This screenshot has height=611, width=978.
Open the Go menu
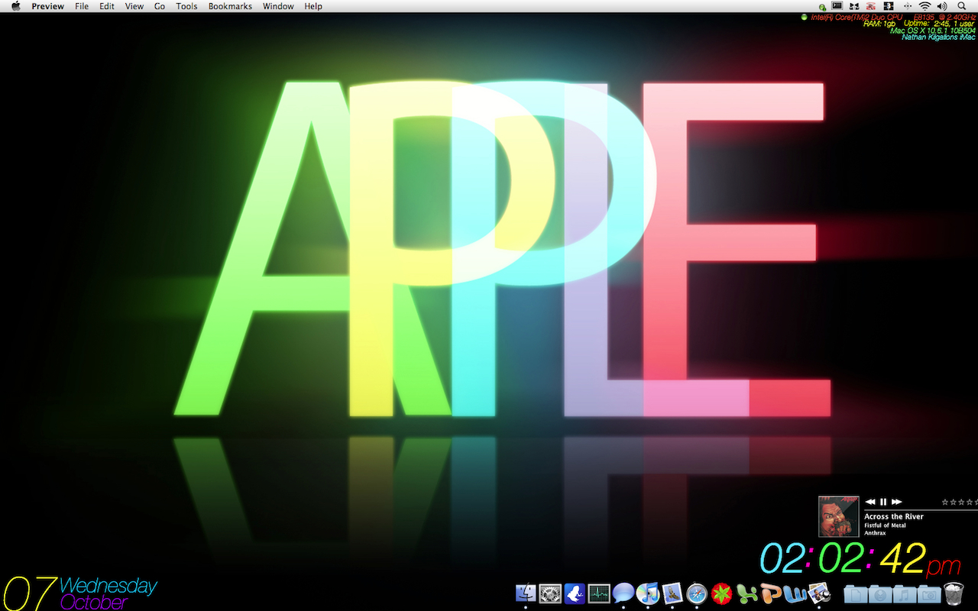[160, 6]
